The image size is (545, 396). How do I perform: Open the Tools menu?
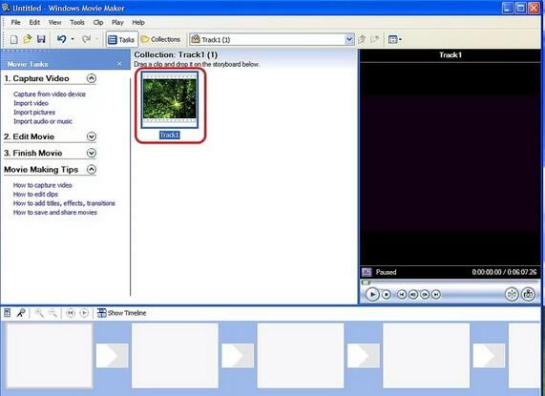point(77,22)
